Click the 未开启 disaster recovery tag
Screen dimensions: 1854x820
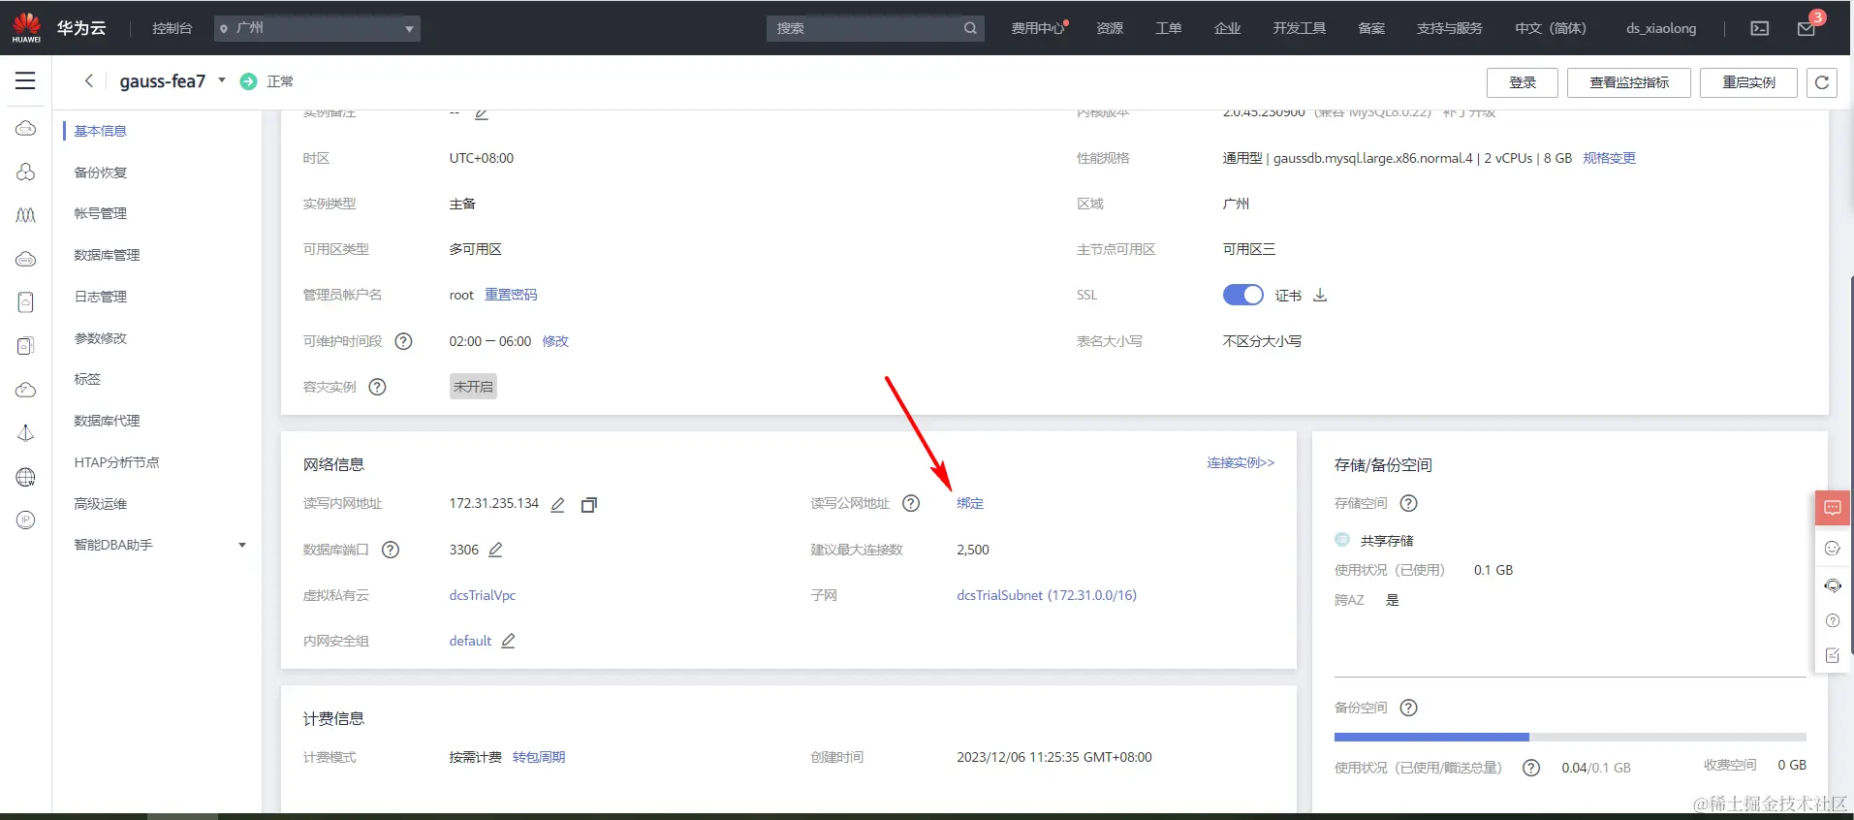pyautogui.click(x=473, y=387)
